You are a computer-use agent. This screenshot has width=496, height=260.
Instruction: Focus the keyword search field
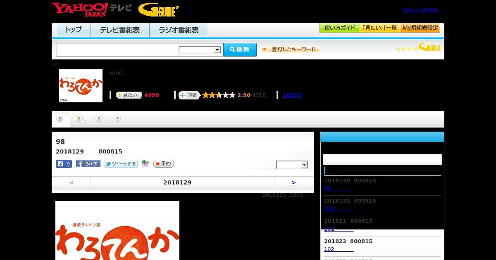pos(117,50)
